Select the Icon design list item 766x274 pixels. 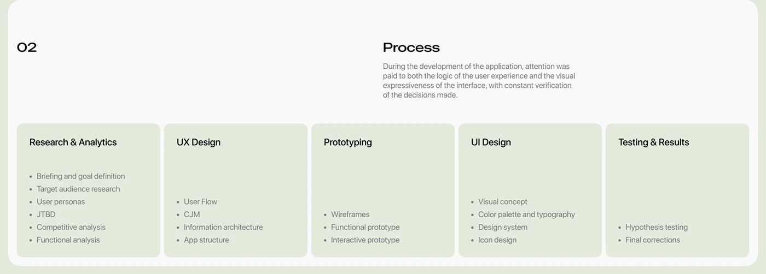coord(497,240)
